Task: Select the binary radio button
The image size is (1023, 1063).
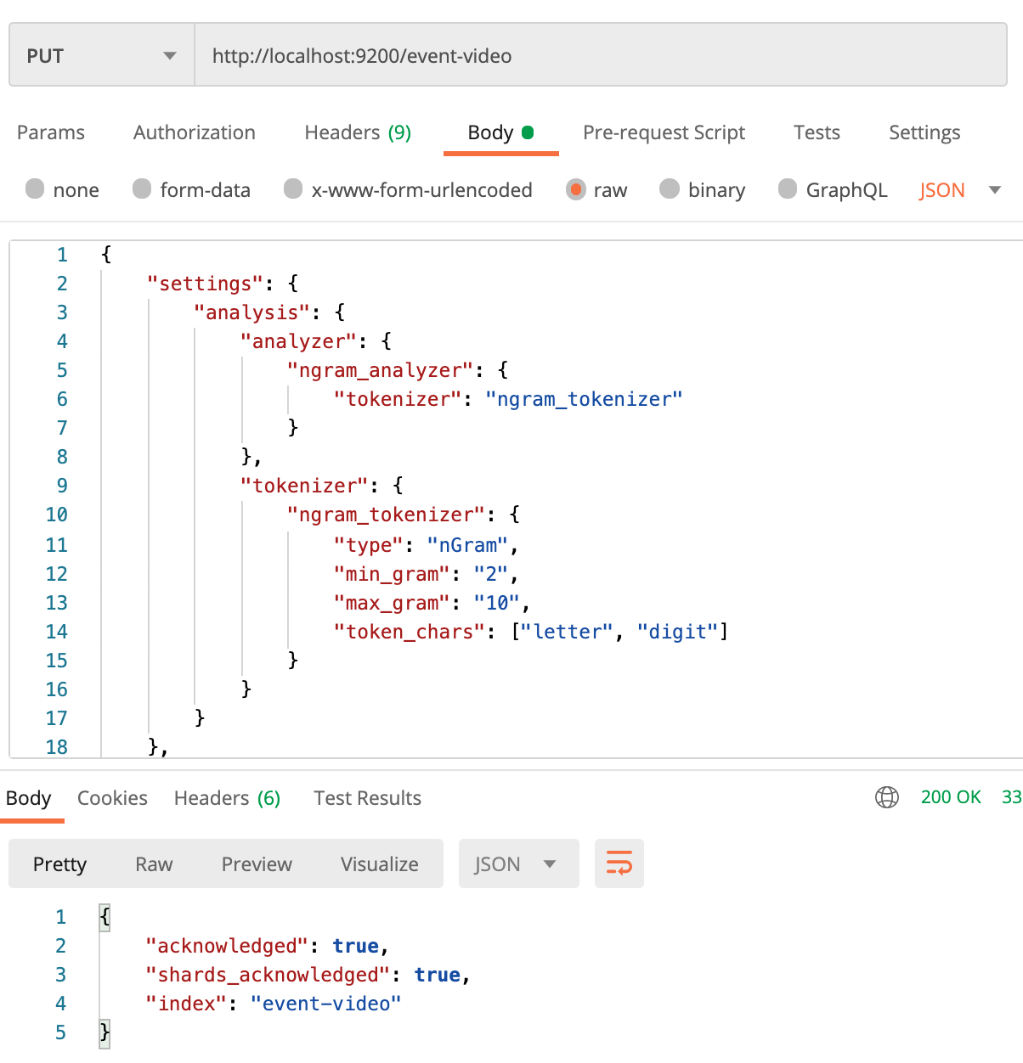Action: [670, 188]
